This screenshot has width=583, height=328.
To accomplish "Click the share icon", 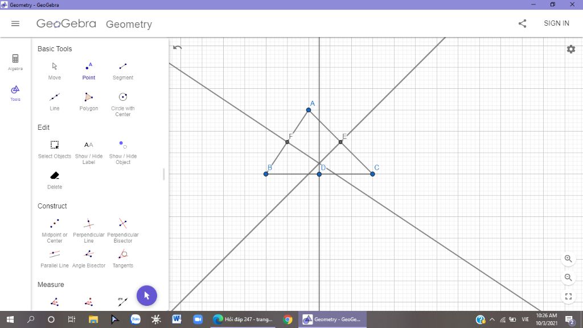I will pyautogui.click(x=523, y=23).
